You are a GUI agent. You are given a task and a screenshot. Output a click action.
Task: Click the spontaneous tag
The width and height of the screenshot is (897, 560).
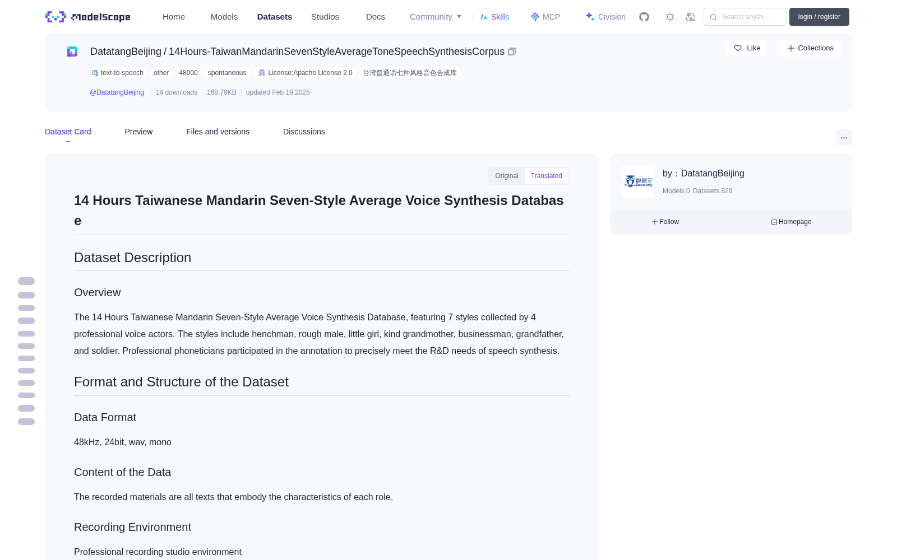point(227,73)
